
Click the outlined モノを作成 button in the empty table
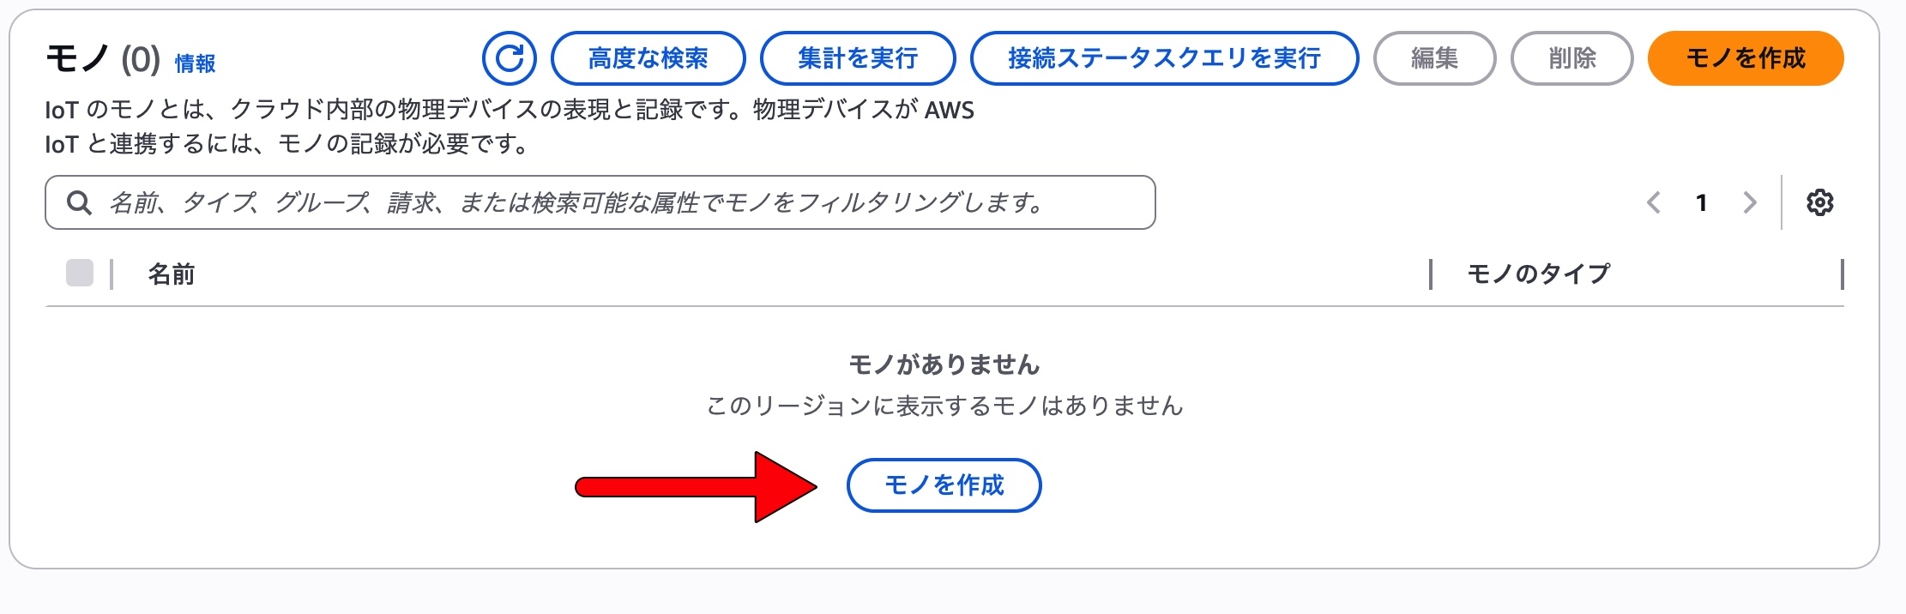[944, 485]
